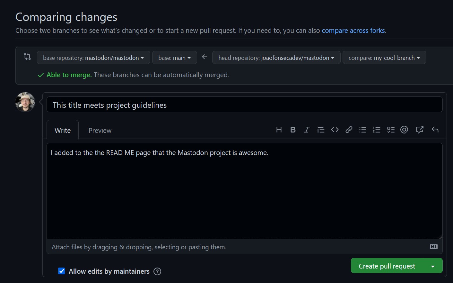Click the Able to merge status text
Image resolution: width=453 pixels, height=283 pixels.
[x=69, y=75]
